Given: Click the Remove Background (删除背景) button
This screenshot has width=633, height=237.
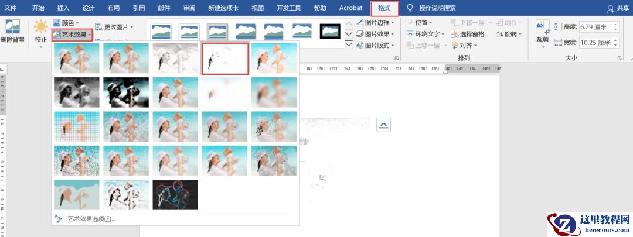Looking at the screenshot, I should click(x=13, y=32).
